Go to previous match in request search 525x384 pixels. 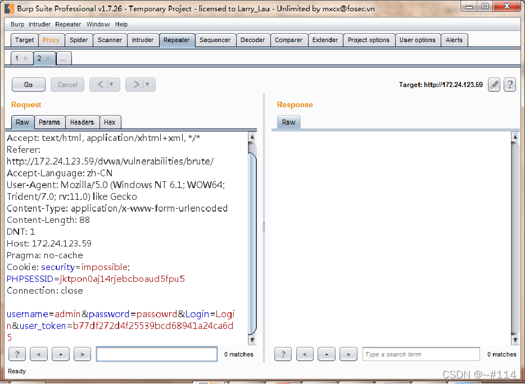[x=39, y=354]
